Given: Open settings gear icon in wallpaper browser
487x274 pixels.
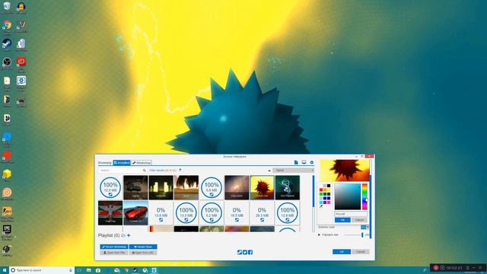Looking at the screenshot, I should click(x=311, y=162).
